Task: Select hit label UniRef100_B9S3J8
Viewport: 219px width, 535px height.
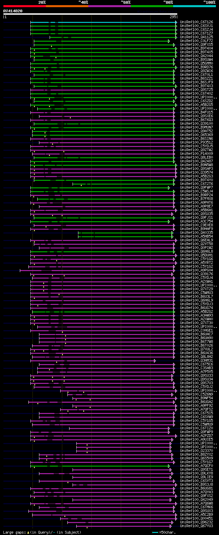Action: pos(196,484)
